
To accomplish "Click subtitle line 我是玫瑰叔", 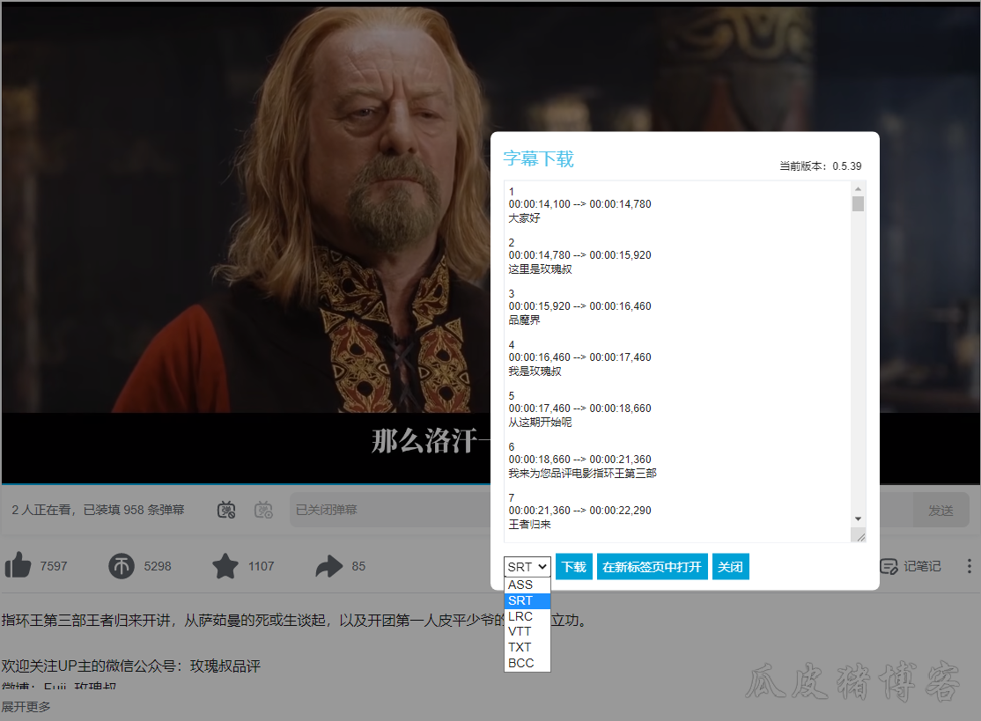I will point(535,372).
